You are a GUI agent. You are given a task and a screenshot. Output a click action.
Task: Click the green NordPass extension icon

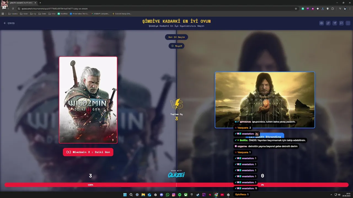coord(303,9)
